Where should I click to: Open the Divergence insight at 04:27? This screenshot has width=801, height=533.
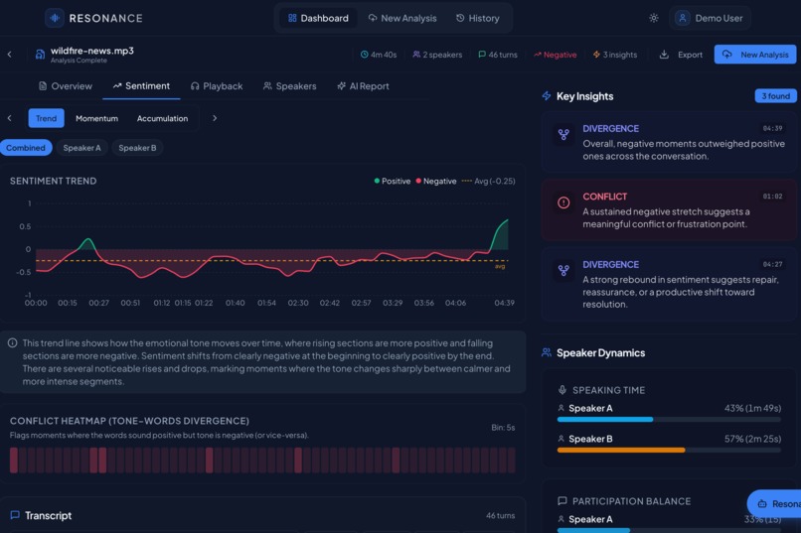coord(669,284)
